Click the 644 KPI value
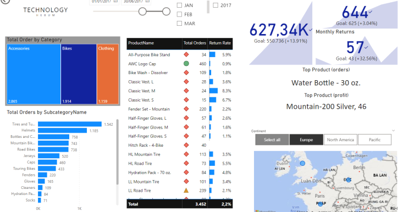The image size is (398, 212). [x=355, y=12]
